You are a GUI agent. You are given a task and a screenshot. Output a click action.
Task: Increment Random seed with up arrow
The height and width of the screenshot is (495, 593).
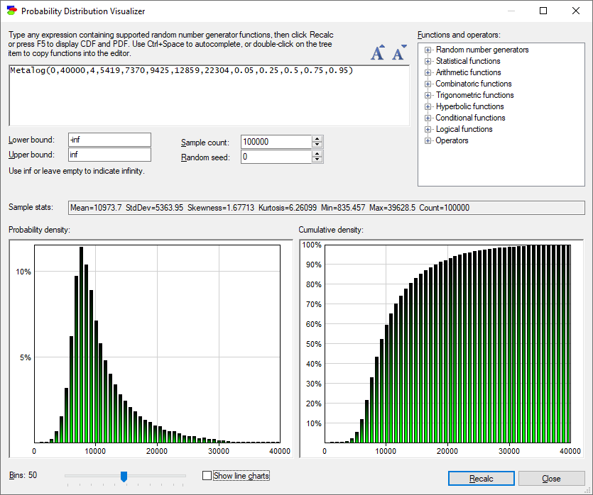click(317, 154)
